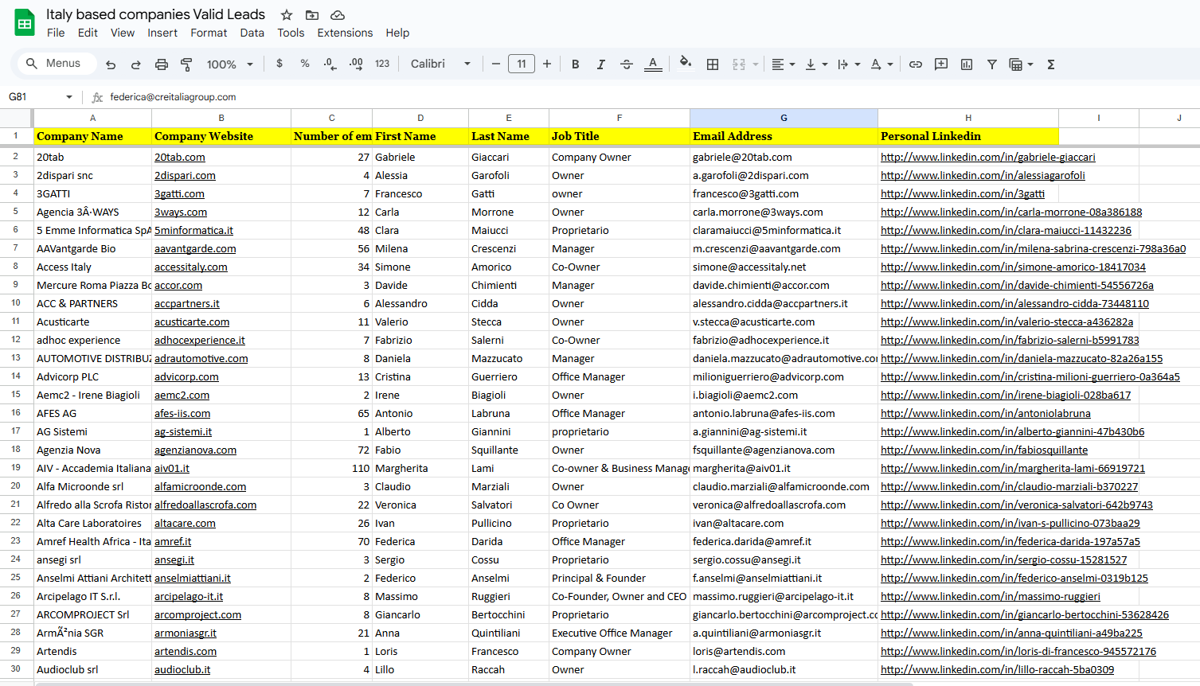Image resolution: width=1200 pixels, height=686 pixels.
Task: Insert a chart
Action: point(967,64)
